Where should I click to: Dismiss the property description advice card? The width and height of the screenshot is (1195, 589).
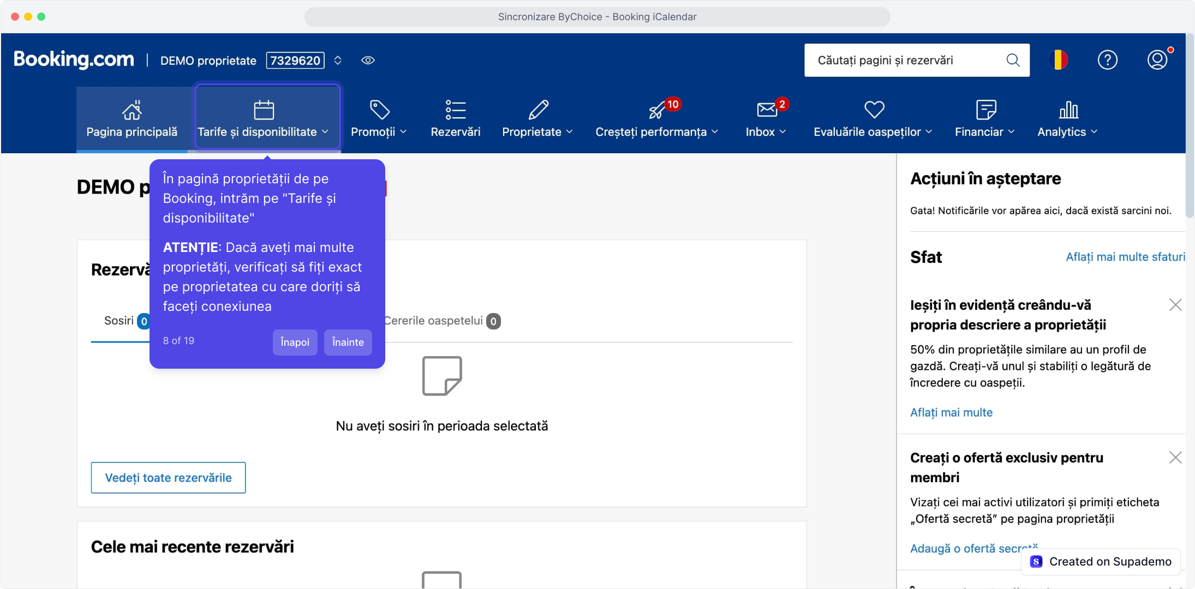click(1175, 305)
